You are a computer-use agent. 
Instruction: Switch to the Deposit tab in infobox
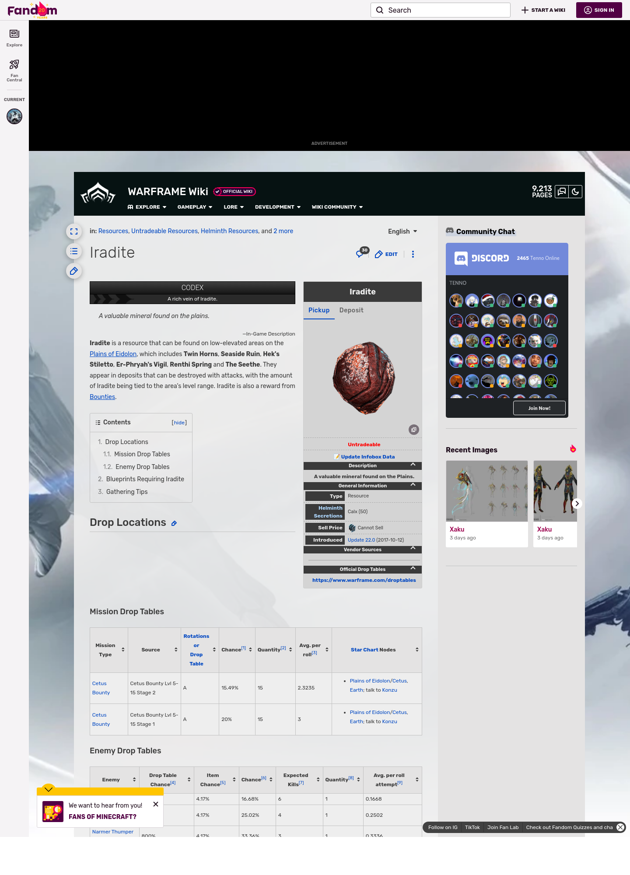pos(351,310)
